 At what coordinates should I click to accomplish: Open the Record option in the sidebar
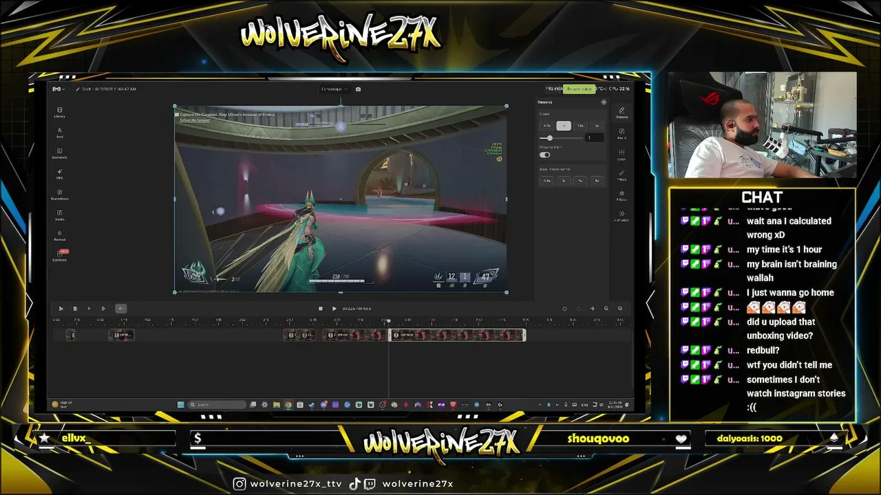pos(60,236)
